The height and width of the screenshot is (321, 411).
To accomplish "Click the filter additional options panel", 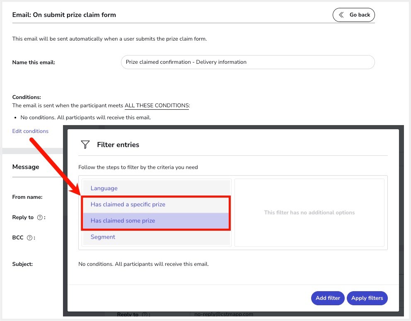I will pyautogui.click(x=309, y=212).
